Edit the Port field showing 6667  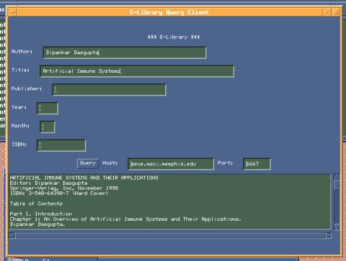tap(257, 164)
